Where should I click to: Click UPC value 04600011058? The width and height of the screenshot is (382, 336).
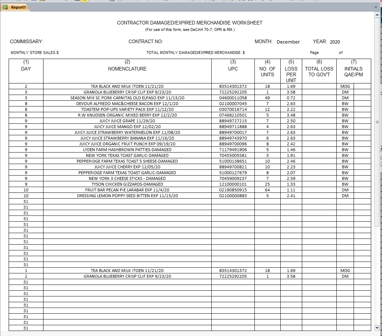pyautogui.click(x=233, y=98)
